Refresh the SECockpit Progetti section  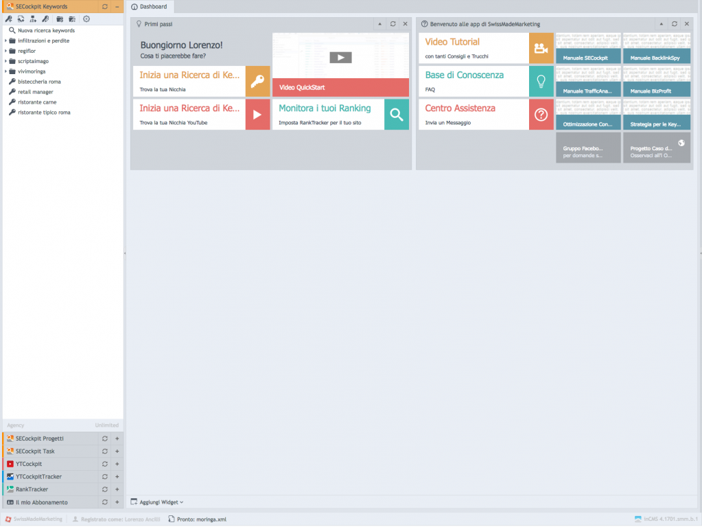pyautogui.click(x=105, y=438)
